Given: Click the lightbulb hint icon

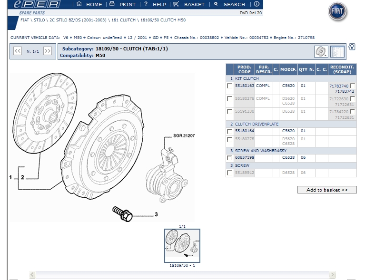Looking at the screenshot, I should pyautogui.click(x=352, y=47).
